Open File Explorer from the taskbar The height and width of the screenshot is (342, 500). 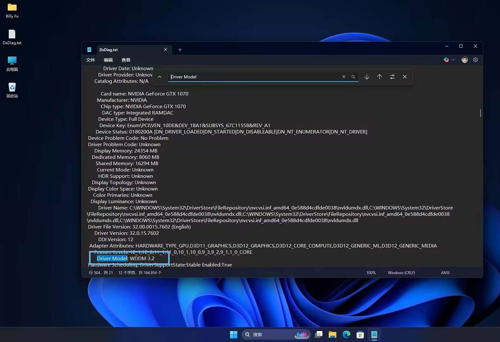(332, 334)
